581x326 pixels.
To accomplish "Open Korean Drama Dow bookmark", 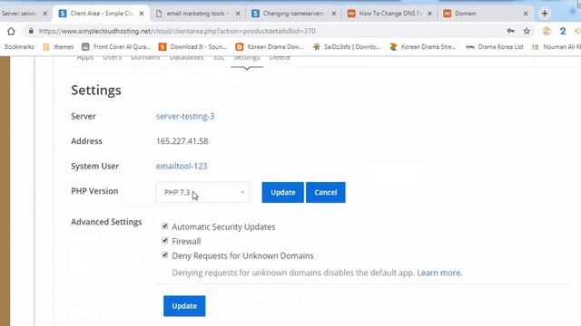I will 270,47.
